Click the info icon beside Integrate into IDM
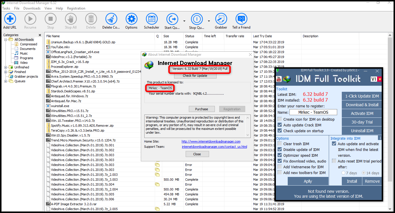The image size is (395, 213). coord(380,138)
